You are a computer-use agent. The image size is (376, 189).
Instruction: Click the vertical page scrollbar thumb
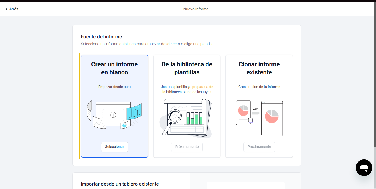375,75
